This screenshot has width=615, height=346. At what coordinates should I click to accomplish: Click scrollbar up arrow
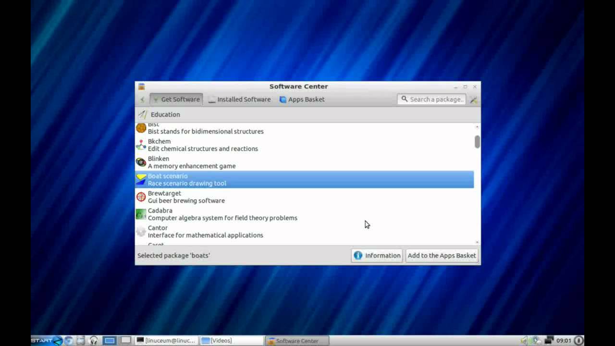(477, 127)
